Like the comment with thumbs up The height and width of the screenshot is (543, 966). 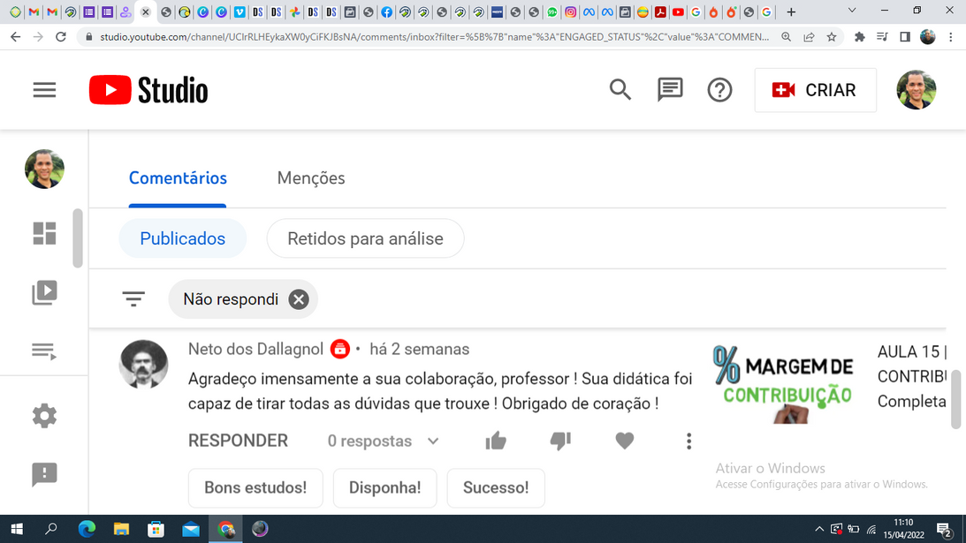[x=496, y=441]
